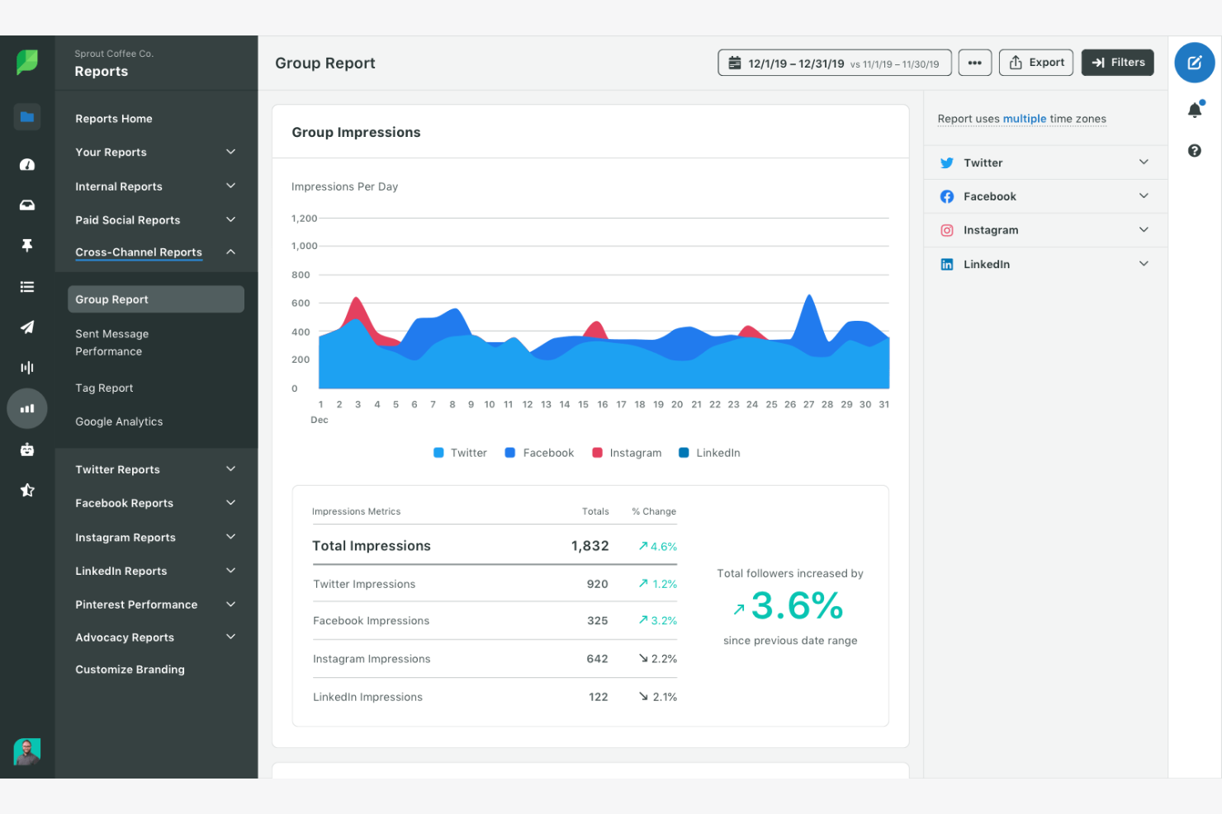The width and height of the screenshot is (1222, 814).
Task: Click the % Change column header
Action: pyautogui.click(x=654, y=511)
